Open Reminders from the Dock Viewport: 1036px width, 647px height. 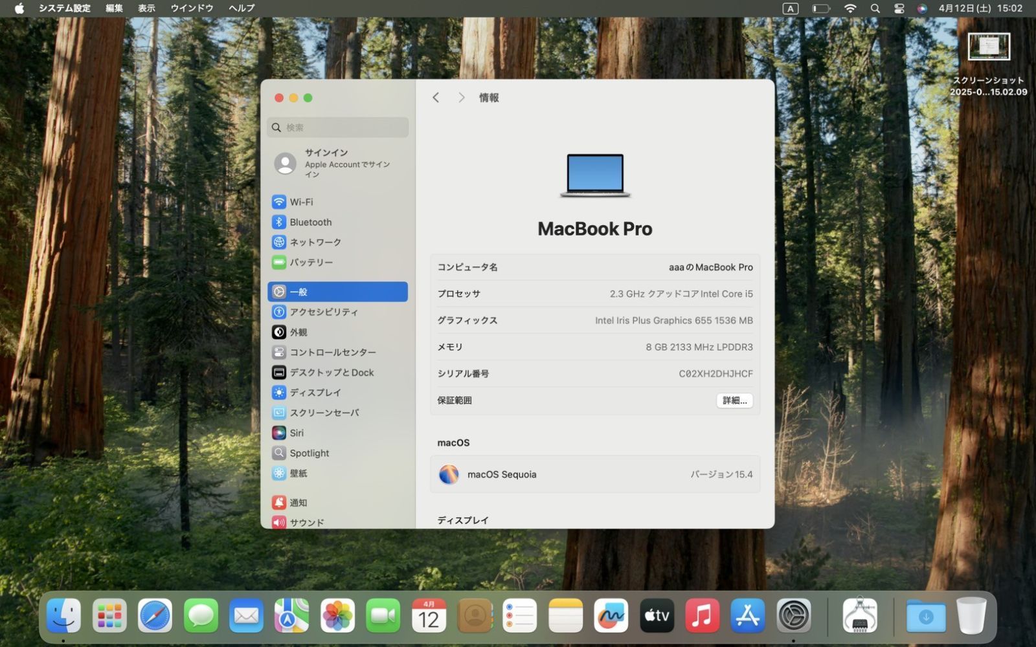(x=520, y=615)
